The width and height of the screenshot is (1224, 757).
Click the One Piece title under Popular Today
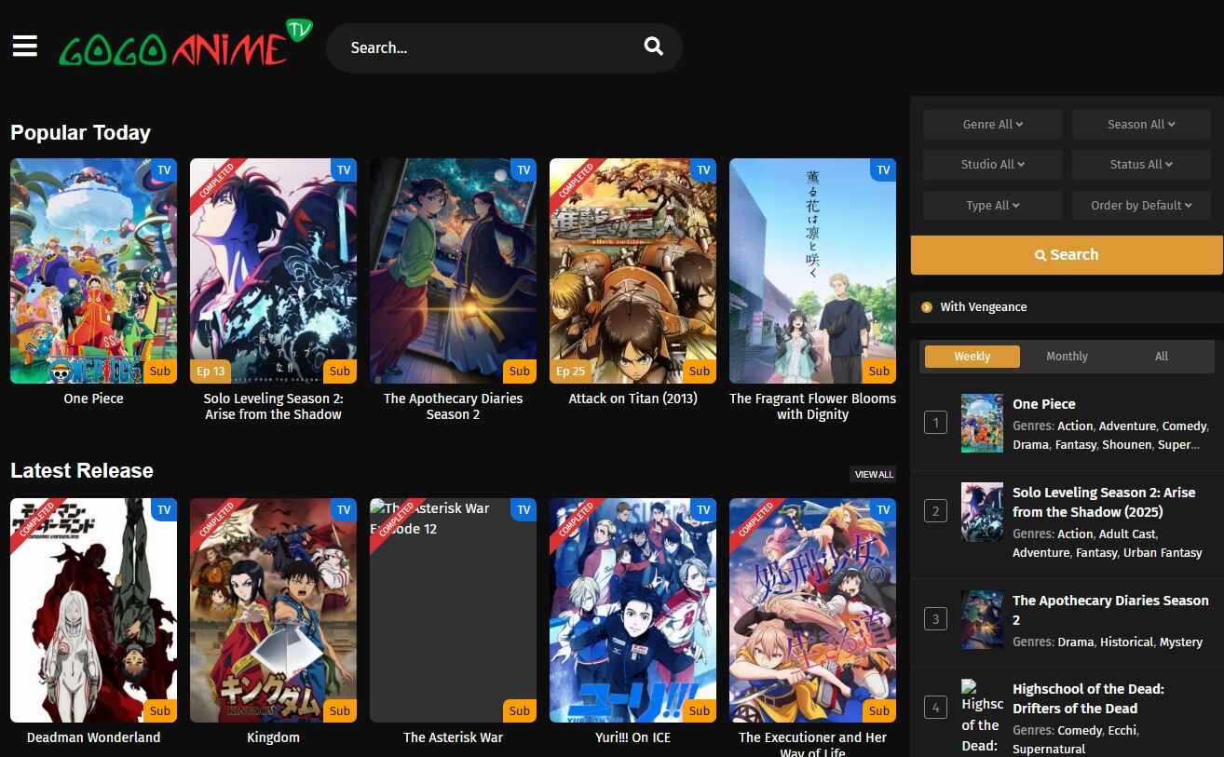93,399
